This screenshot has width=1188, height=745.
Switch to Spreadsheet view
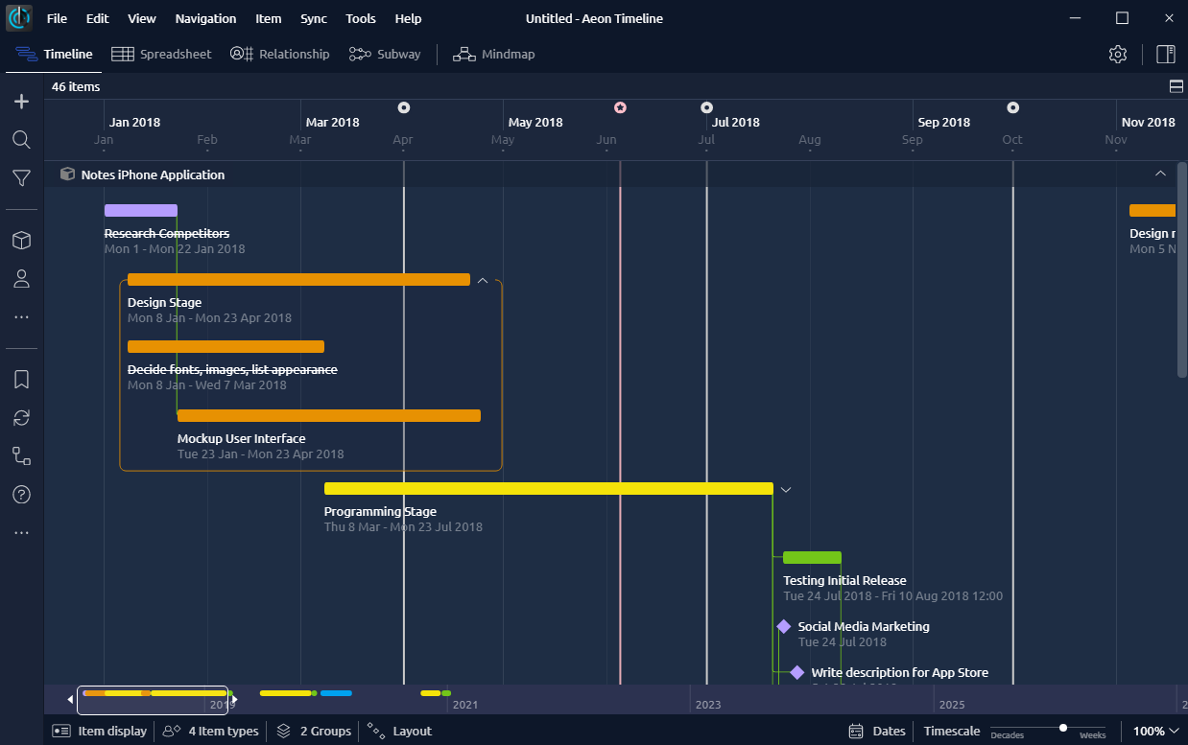[161, 54]
